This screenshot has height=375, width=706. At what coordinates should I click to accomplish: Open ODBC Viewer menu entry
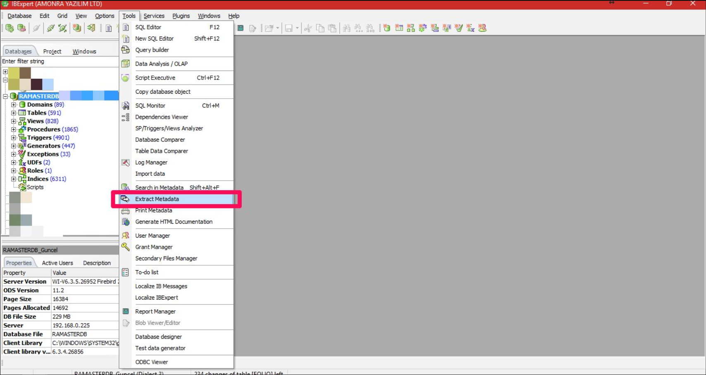point(176,362)
